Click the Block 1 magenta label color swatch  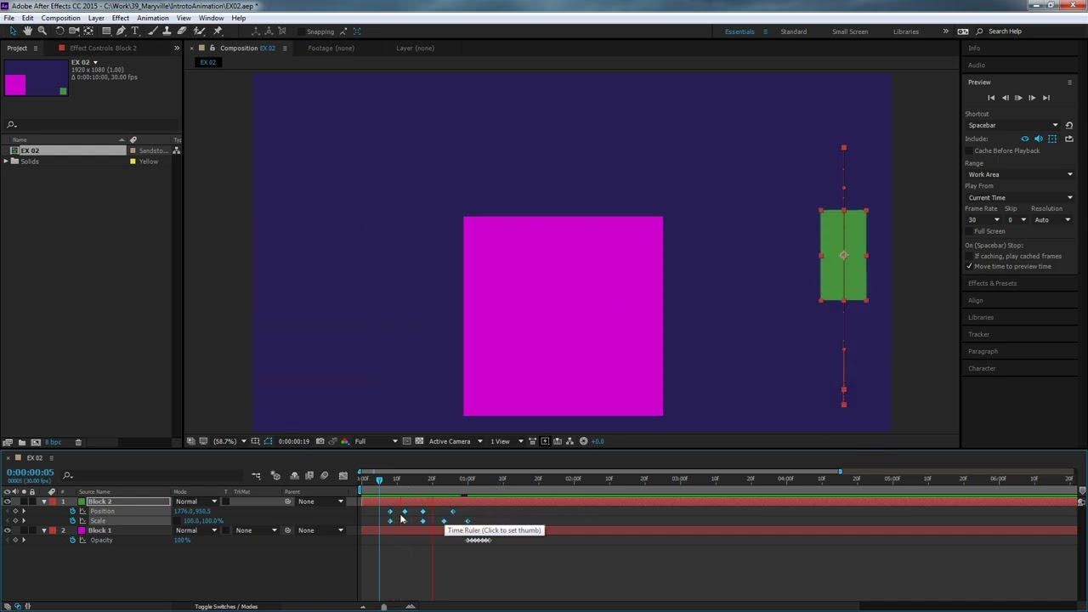82,530
